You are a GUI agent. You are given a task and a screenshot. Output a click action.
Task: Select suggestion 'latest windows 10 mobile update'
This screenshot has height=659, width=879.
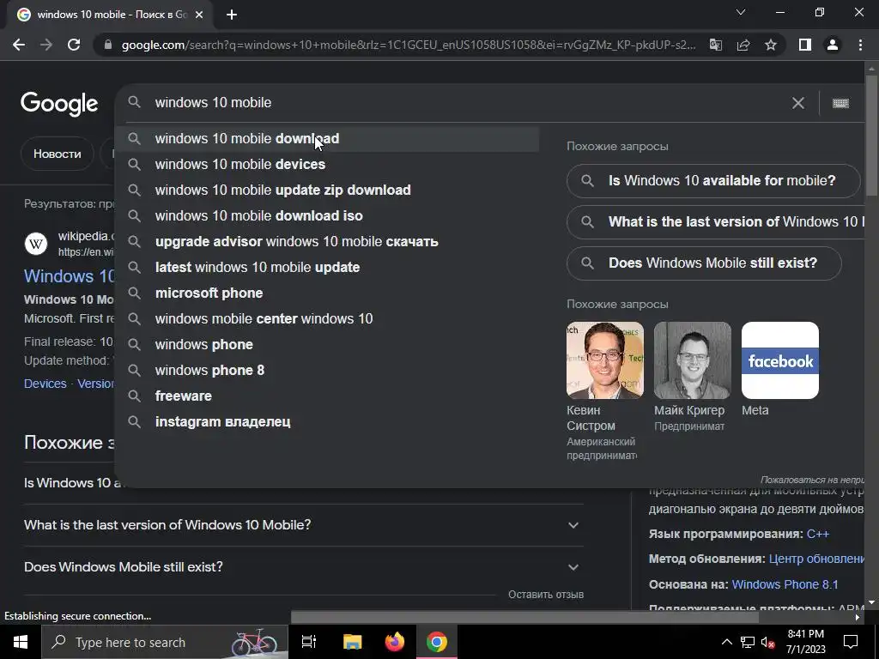point(327,268)
